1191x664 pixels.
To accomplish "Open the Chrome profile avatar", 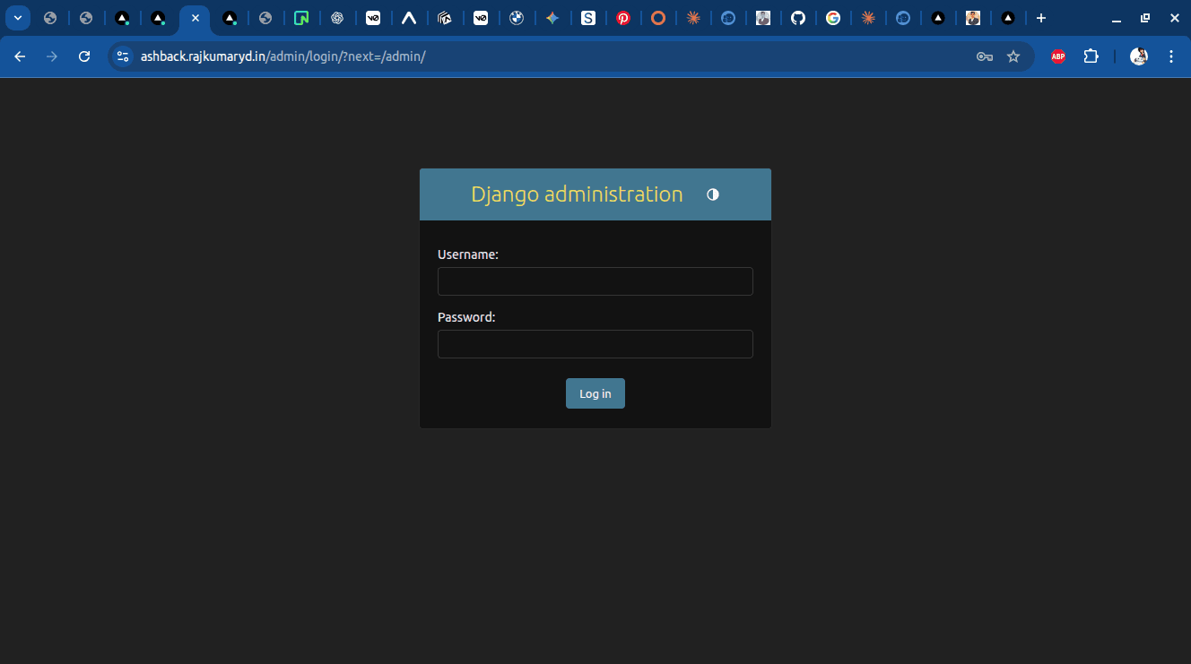I will (1139, 56).
